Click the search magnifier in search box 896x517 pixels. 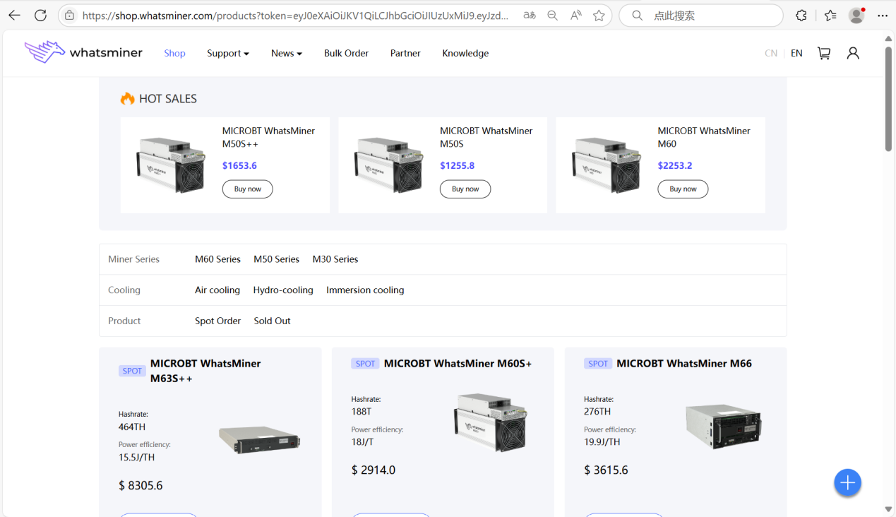coord(637,15)
